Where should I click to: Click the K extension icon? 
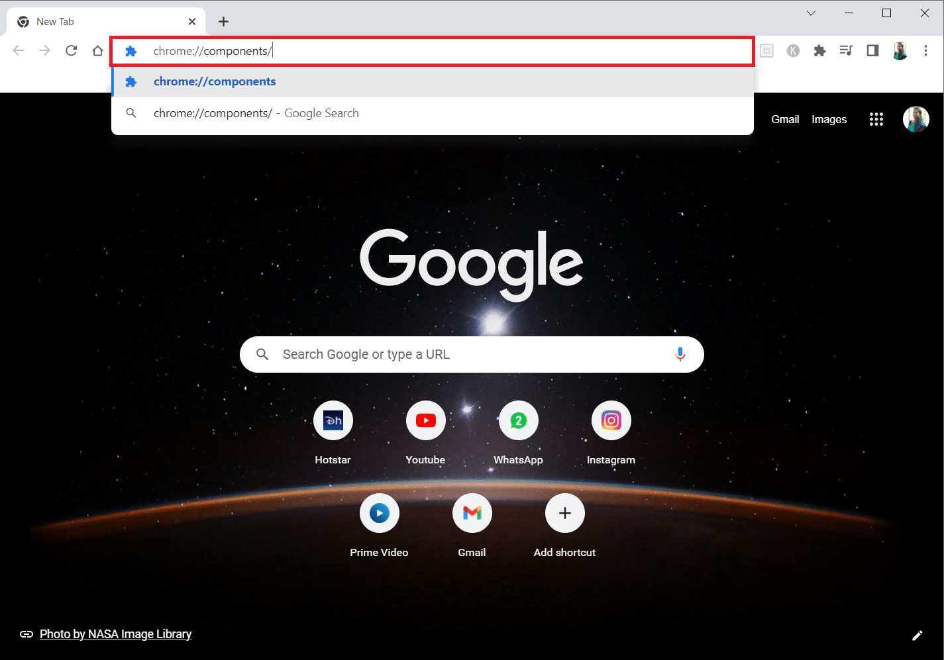point(793,50)
